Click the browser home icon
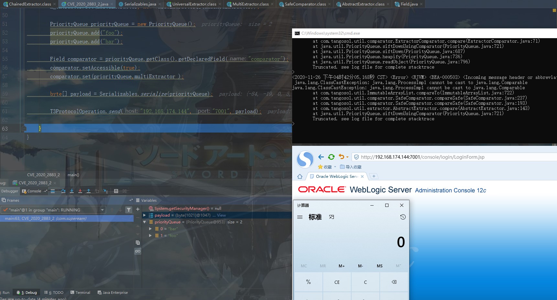The width and height of the screenshot is (557, 300). 300,176
